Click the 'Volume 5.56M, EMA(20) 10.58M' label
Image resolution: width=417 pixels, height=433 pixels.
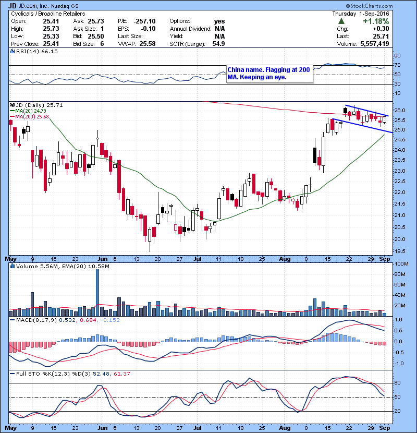pyautogui.click(x=63, y=266)
